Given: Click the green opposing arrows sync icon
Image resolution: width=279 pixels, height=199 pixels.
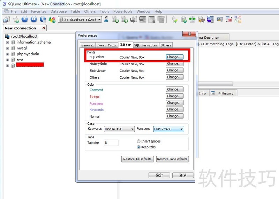Looking at the screenshot, I should [x=192, y=19].
